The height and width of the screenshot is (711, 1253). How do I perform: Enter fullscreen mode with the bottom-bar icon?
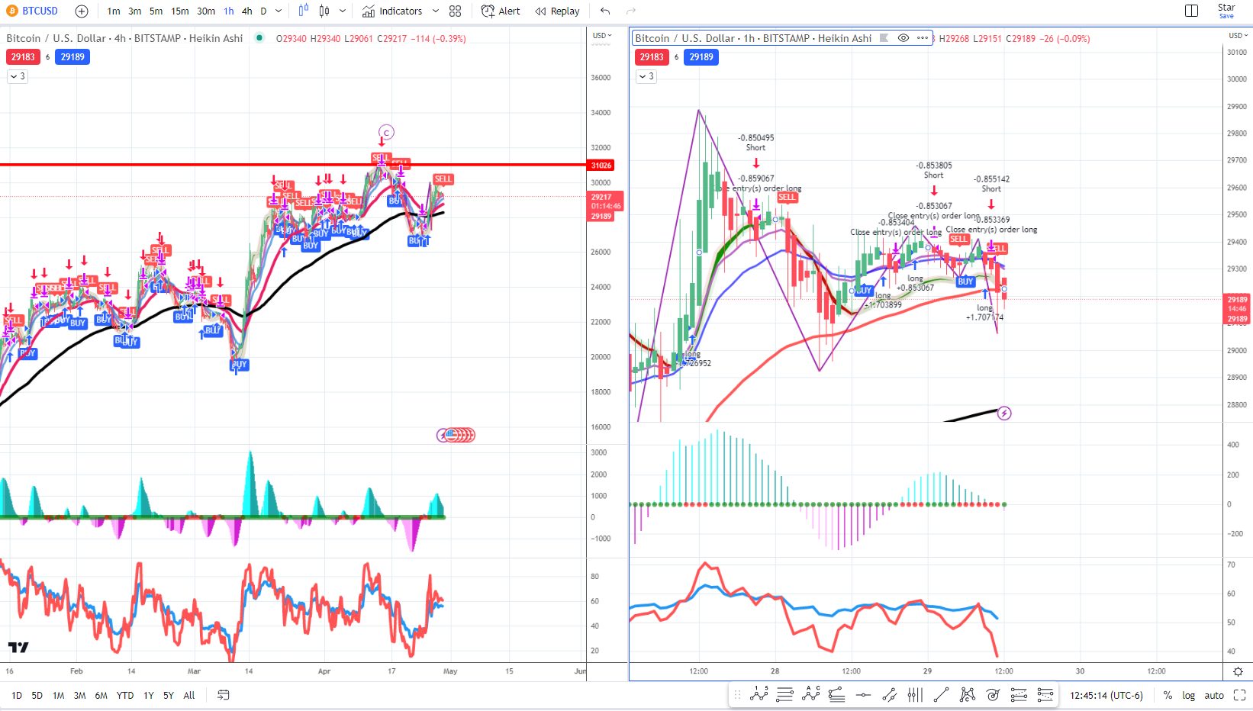(x=1239, y=695)
